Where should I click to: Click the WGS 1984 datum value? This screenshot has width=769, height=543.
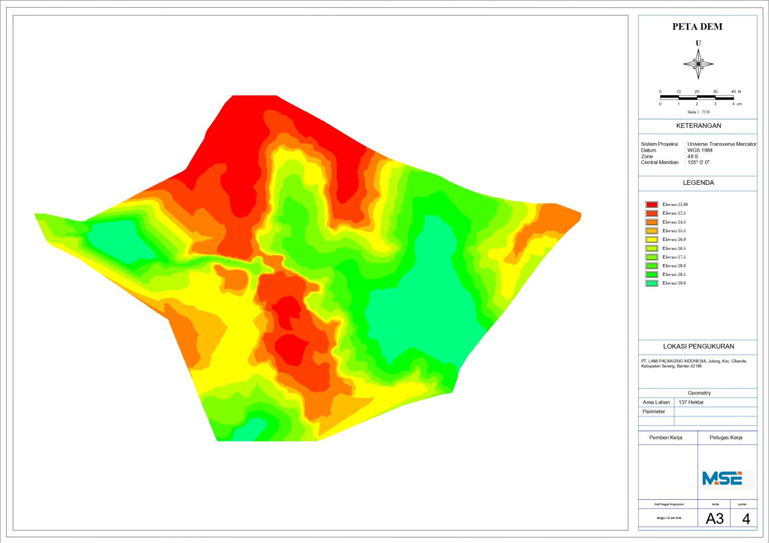pos(700,150)
